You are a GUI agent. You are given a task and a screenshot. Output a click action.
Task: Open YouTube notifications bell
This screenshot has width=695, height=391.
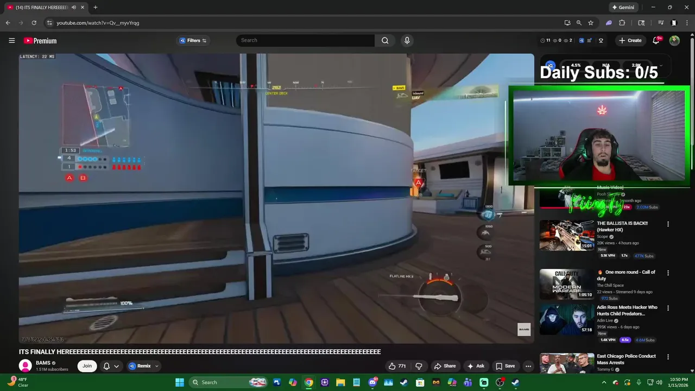pyautogui.click(x=656, y=40)
